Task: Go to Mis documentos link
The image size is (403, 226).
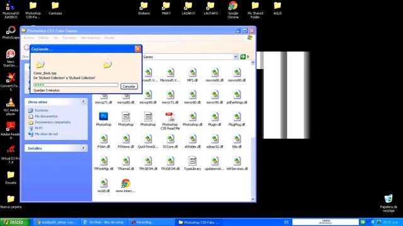Action: pyautogui.click(x=46, y=116)
